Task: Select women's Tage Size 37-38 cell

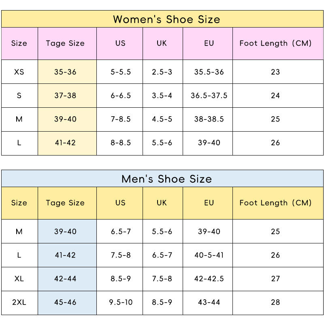Action: 67,96
